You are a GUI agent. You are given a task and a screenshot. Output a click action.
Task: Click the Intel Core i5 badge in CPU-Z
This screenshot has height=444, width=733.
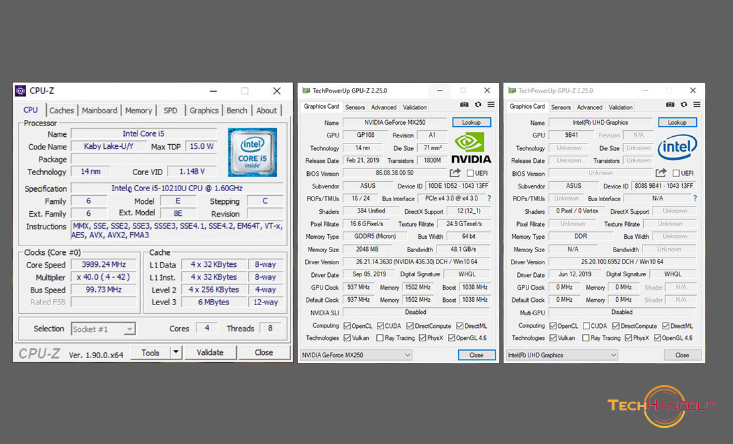(x=252, y=152)
